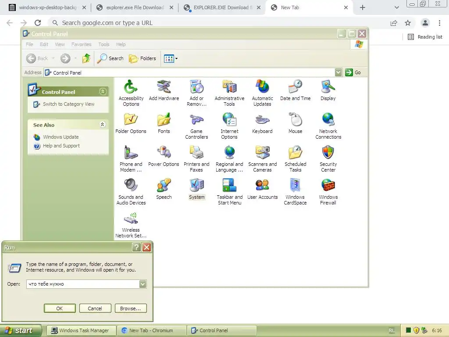Collapse the Control Panel sidebar section

103,91
